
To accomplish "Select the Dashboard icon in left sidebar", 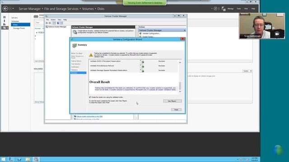I will (5, 17).
